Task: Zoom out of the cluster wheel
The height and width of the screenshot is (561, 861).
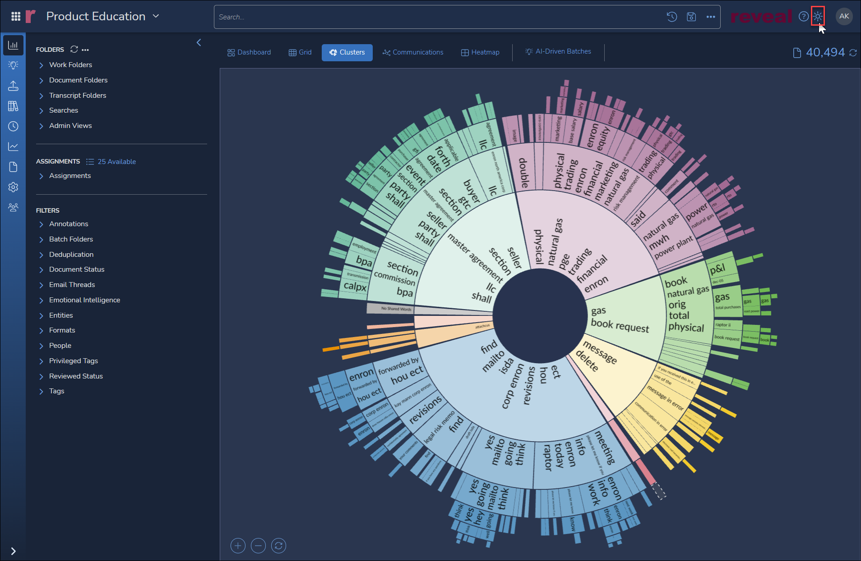Action: tap(258, 546)
